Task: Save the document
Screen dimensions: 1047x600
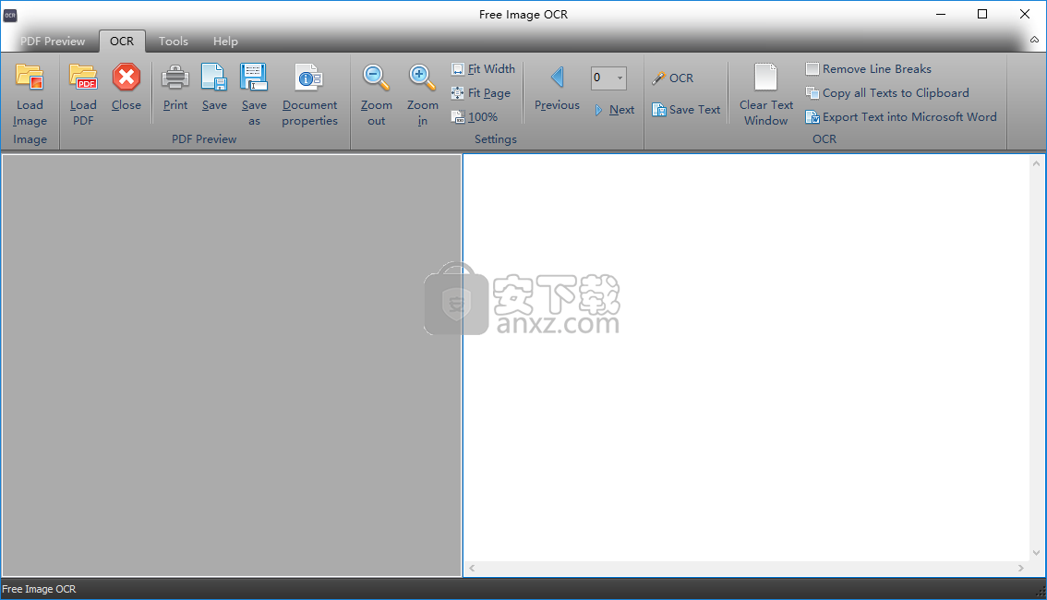Action: pyautogui.click(x=214, y=88)
